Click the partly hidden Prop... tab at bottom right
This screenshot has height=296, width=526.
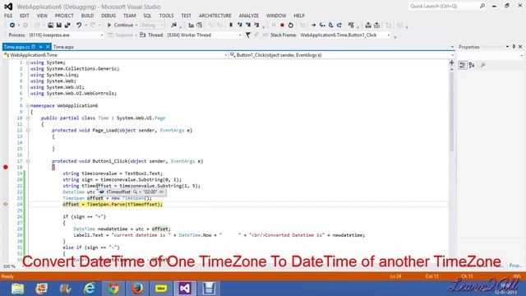pos(515,265)
